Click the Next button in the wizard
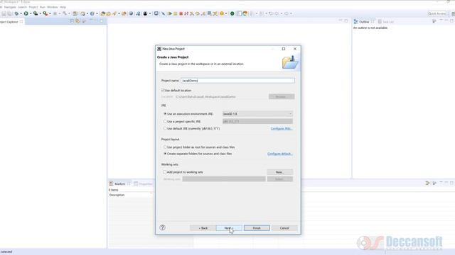 pos(229,228)
